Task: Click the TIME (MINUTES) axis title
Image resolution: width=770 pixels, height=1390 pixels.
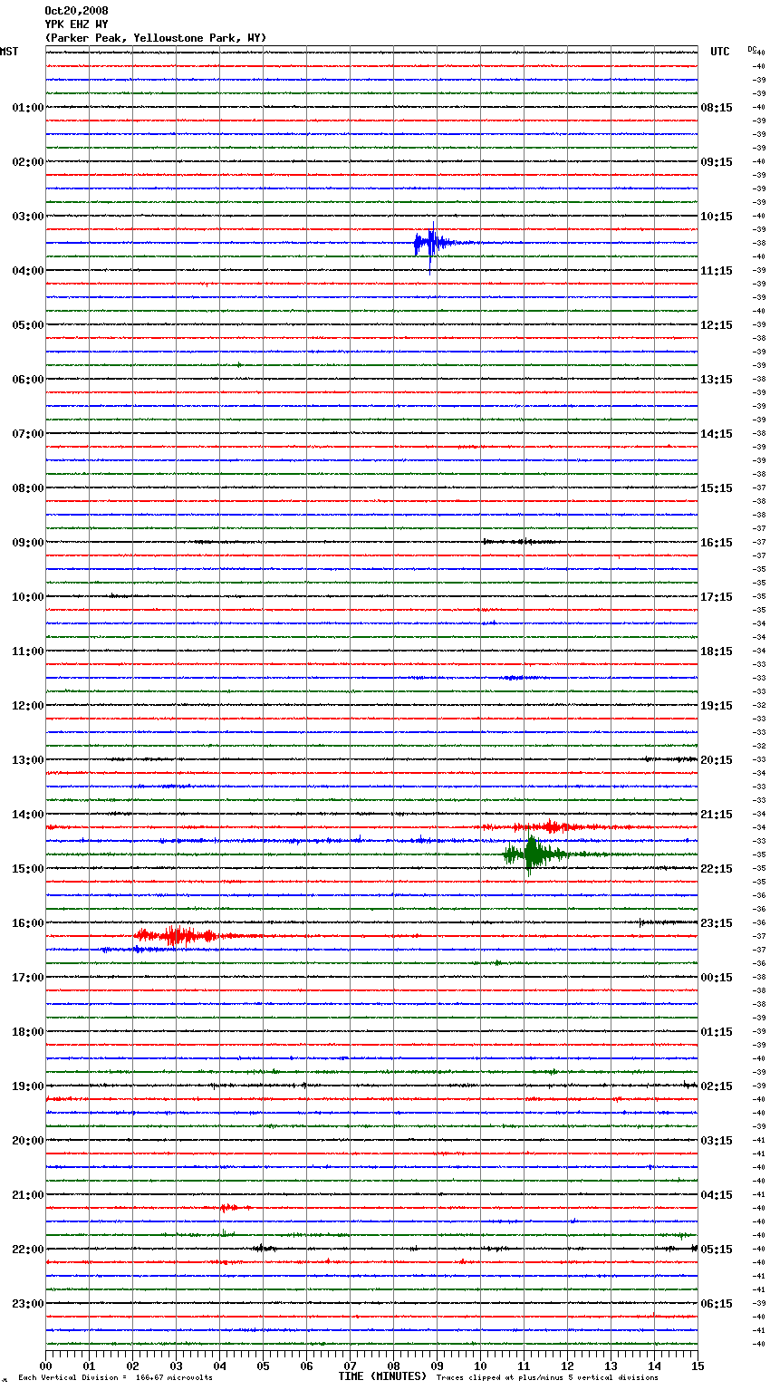Action: pyautogui.click(x=382, y=1376)
